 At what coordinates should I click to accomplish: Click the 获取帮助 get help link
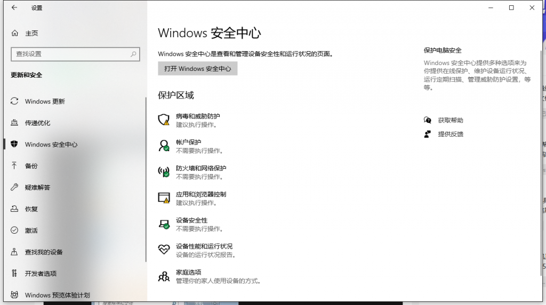(x=451, y=120)
